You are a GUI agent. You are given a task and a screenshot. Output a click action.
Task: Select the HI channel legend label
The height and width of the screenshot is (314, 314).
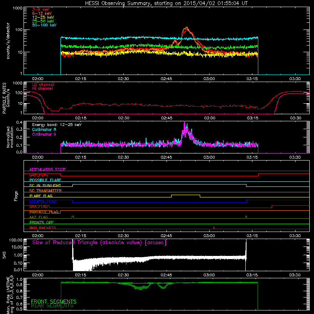tap(42, 89)
